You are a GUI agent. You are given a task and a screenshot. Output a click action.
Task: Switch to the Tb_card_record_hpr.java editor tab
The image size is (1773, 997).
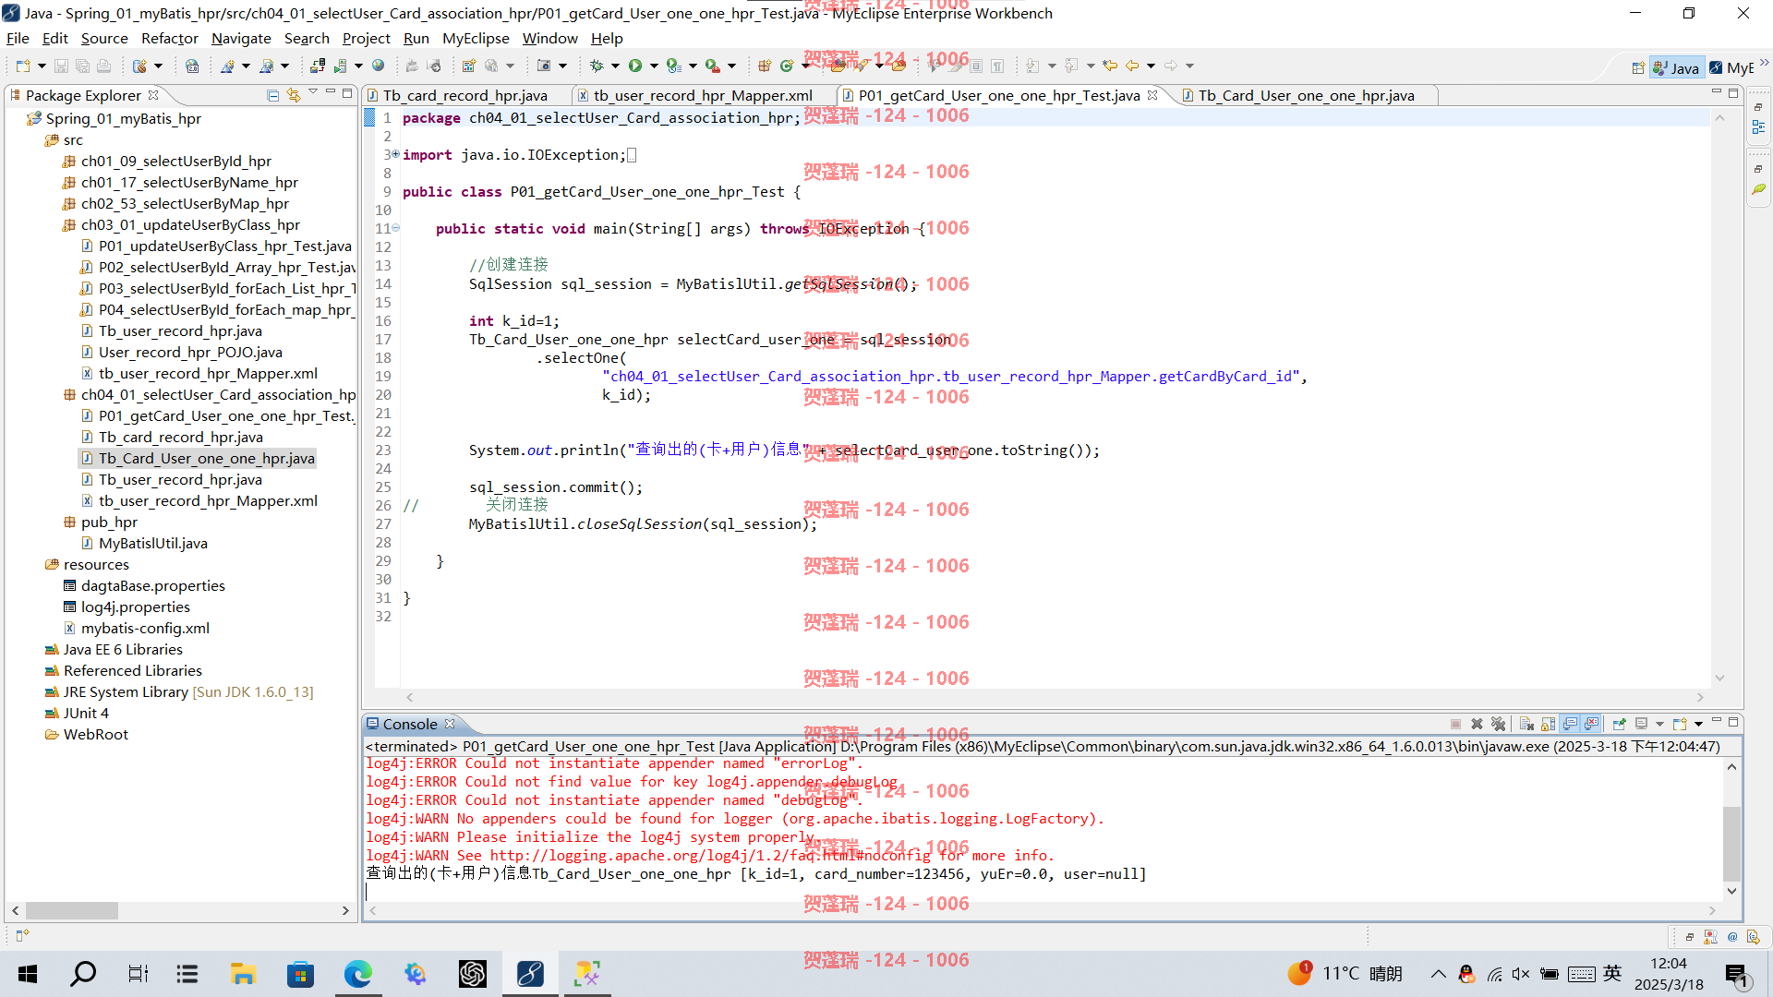tap(464, 95)
